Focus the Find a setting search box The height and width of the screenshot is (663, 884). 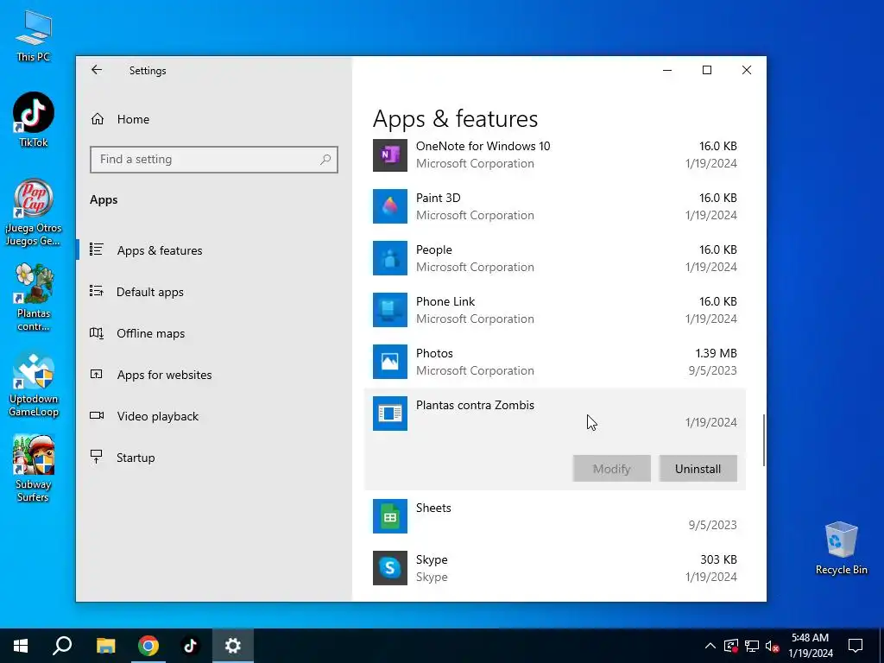pos(214,160)
